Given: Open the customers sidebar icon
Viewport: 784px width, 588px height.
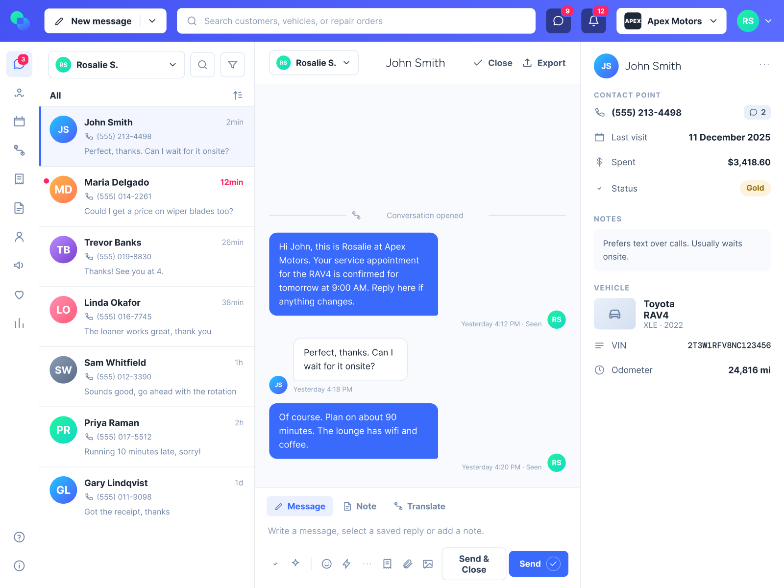Looking at the screenshot, I should (19, 93).
